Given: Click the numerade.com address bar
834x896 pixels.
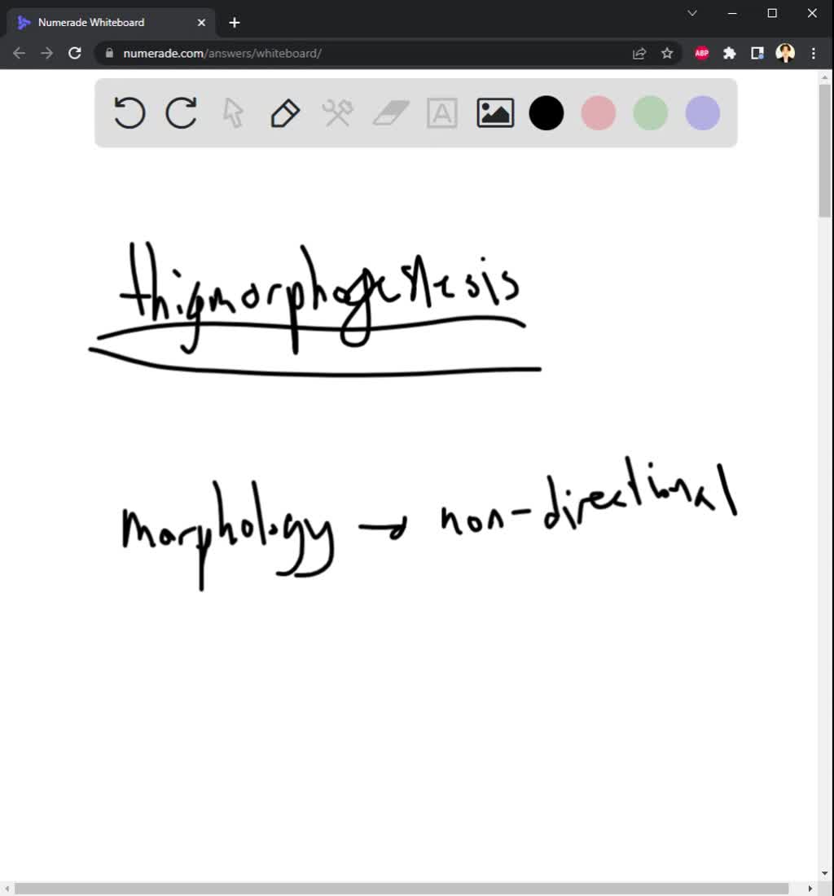Looking at the screenshot, I should 326,52.
